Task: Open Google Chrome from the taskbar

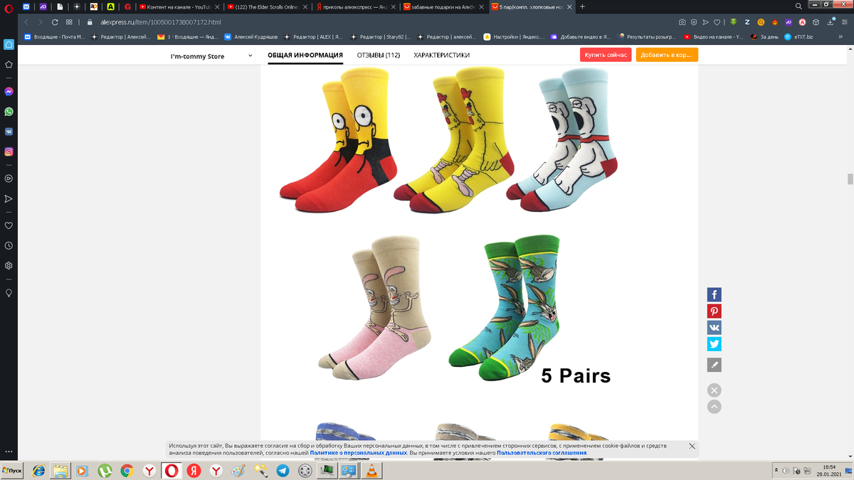Action: pyautogui.click(x=127, y=471)
